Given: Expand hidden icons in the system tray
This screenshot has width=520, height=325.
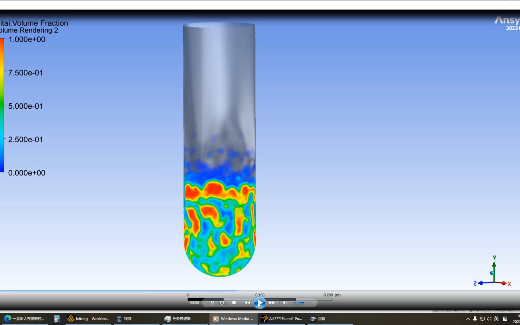Looking at the screenshot, I should [468, 319].
